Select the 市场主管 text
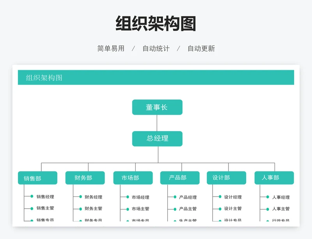The height and width of the screenshot is (239, 312). click(140, 209)
